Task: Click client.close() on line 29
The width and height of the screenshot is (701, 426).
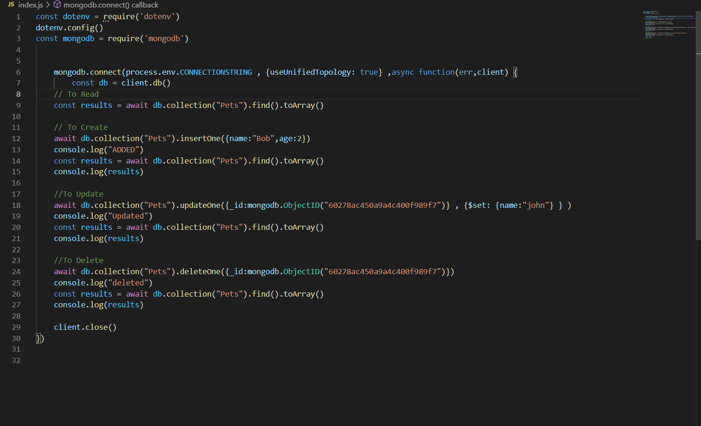Action: (85, 327)
